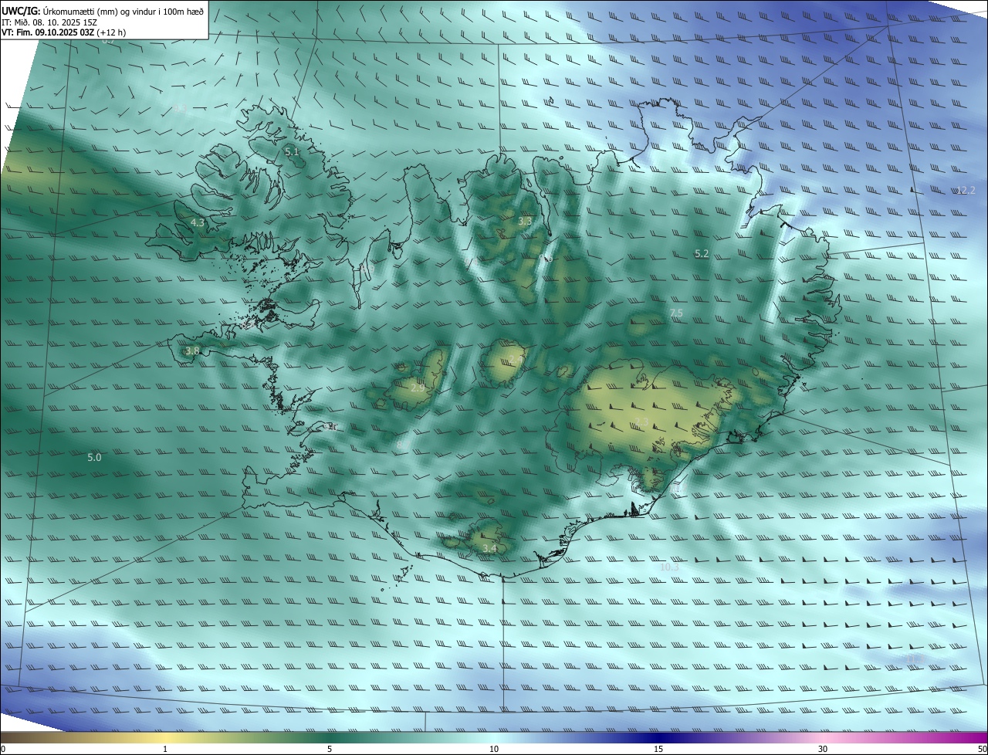988x755 pixels.
Task: Click the 5.0 value over the ocean
Action: pos(94,458)
